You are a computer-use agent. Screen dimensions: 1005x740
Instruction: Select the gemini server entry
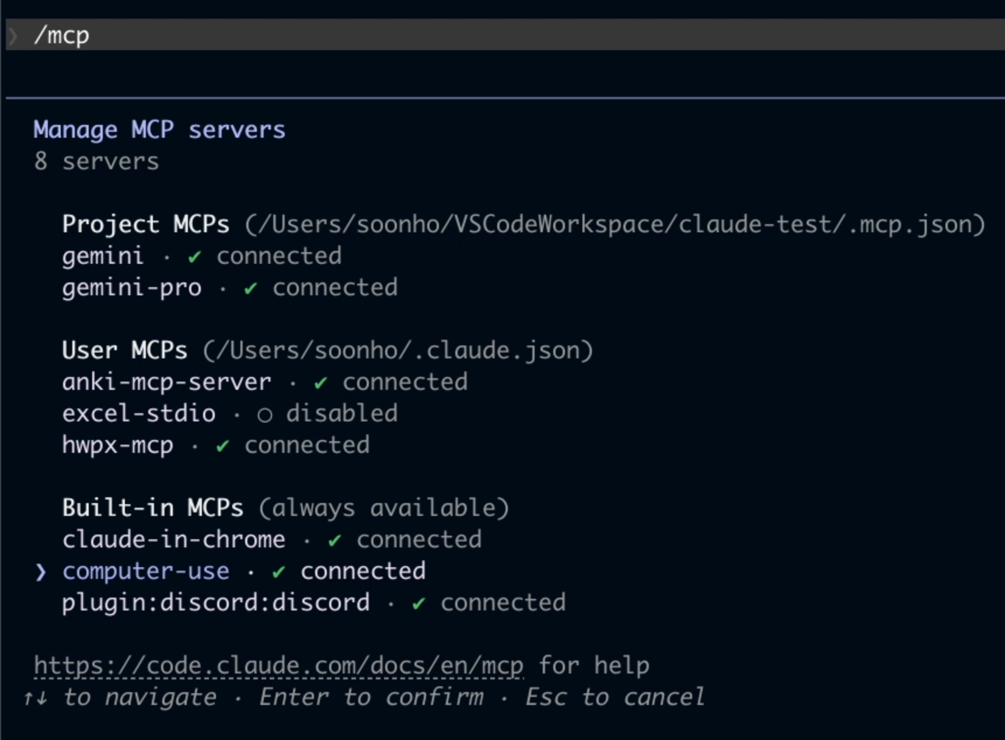(x=202, y=256)
